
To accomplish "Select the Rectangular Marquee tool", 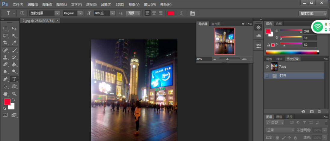I will [5, 28].
